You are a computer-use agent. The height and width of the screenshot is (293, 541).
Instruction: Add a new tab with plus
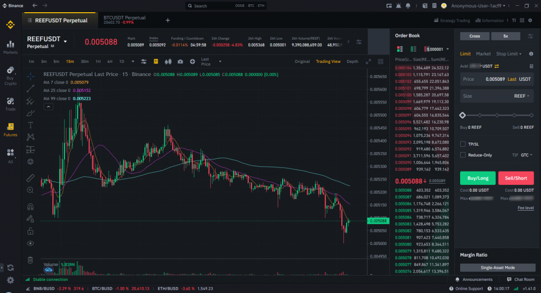coord(167,21)
